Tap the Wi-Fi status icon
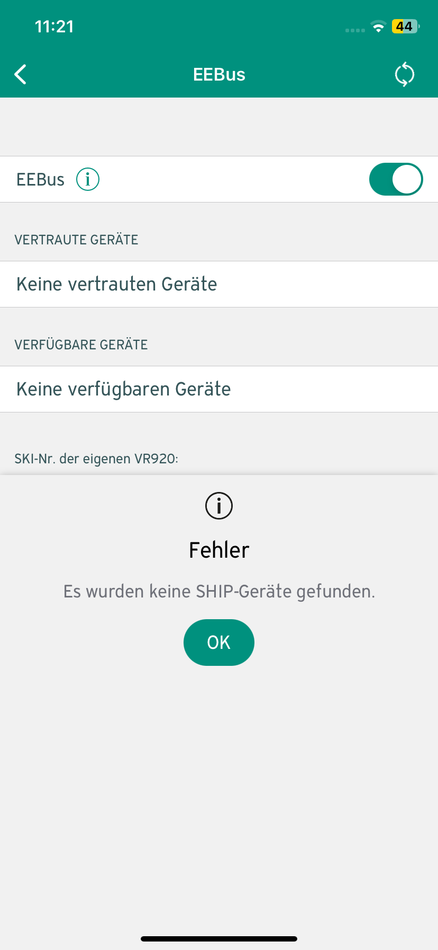Screen dimensions: 438x950 point(378,27)
